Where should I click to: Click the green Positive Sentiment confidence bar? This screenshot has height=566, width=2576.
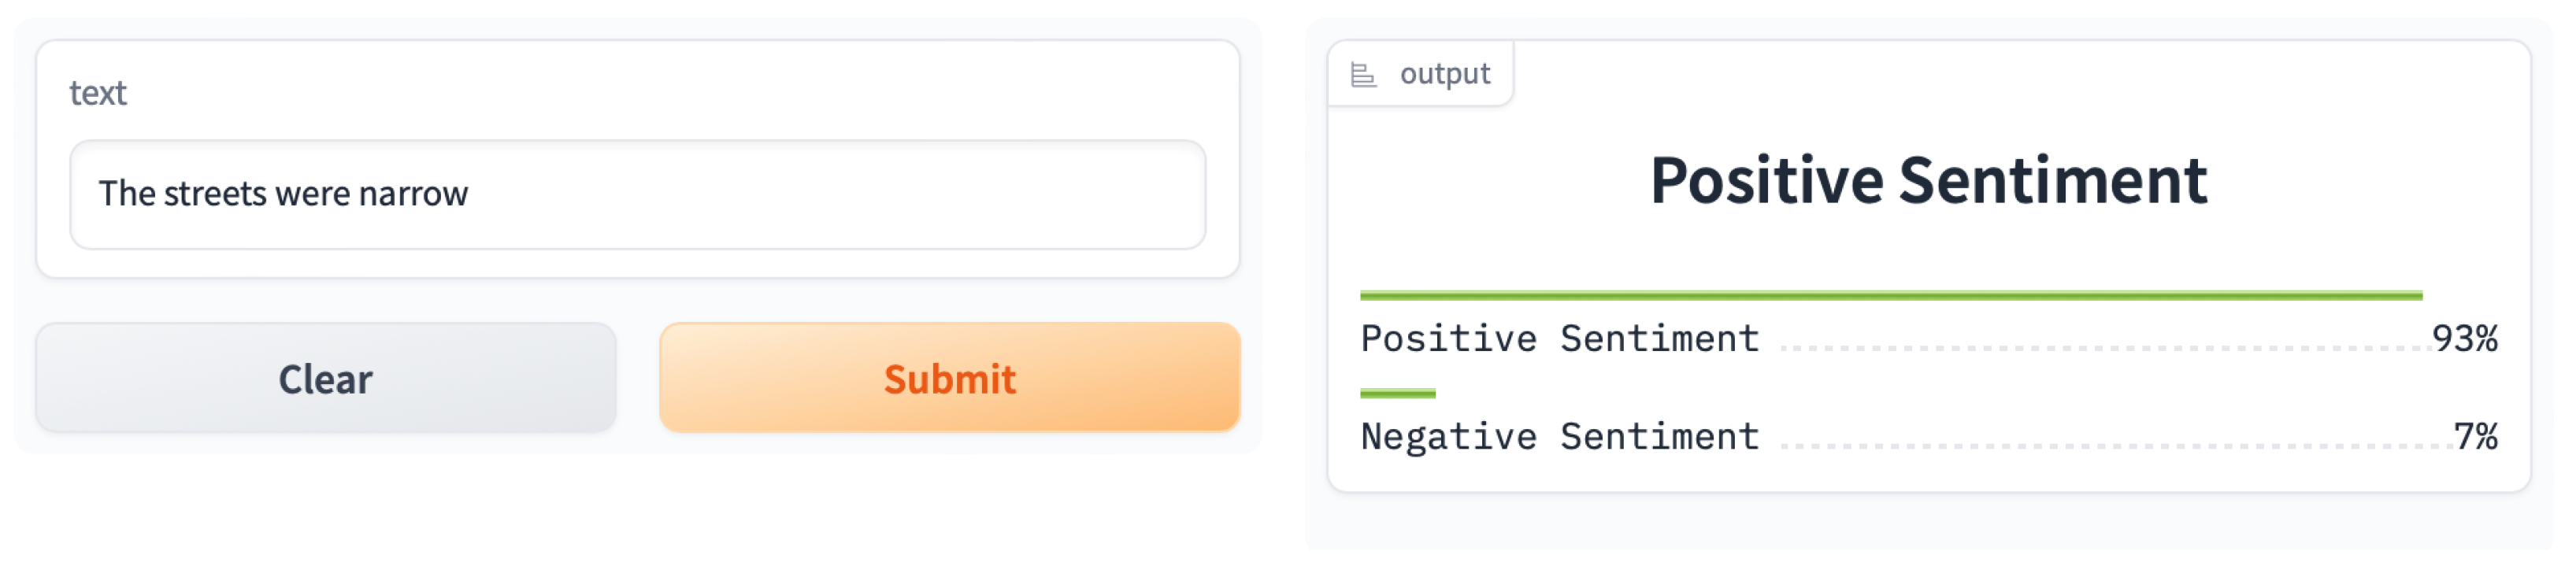(x=1890, y=296)
